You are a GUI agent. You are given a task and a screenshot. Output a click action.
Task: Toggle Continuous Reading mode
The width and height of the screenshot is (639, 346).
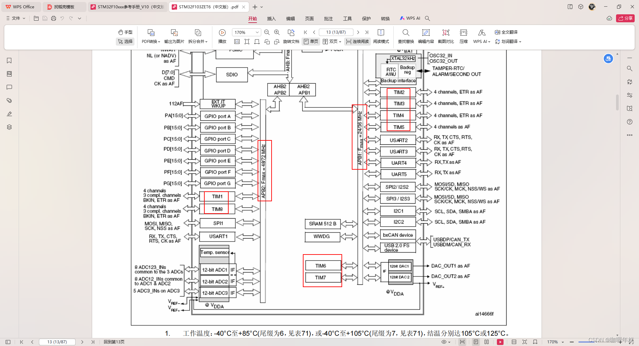coord(358,42)
